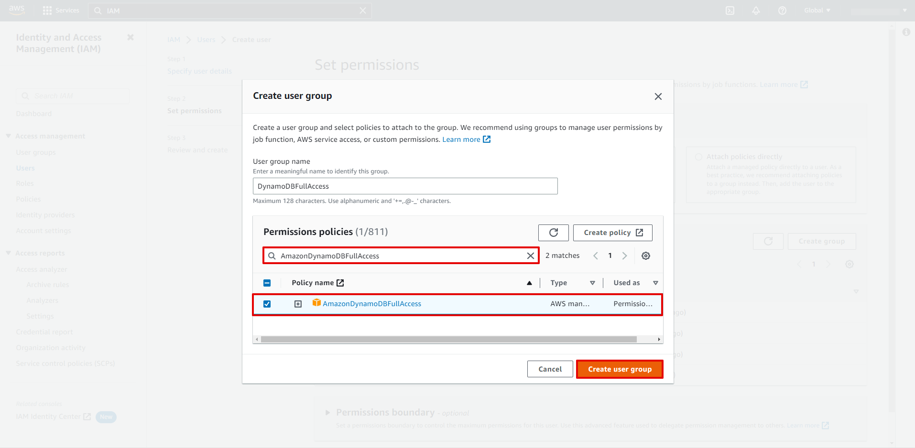Click the background page refresh button
The height and width of the screenshot is (448, 915).
(x=768, y=241)
